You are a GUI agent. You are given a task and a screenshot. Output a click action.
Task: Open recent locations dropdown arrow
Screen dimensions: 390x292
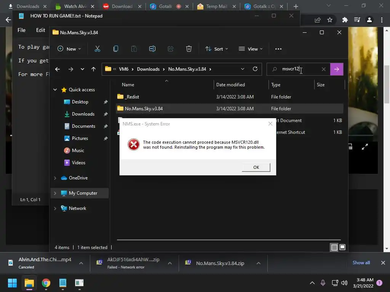(82, 69)
